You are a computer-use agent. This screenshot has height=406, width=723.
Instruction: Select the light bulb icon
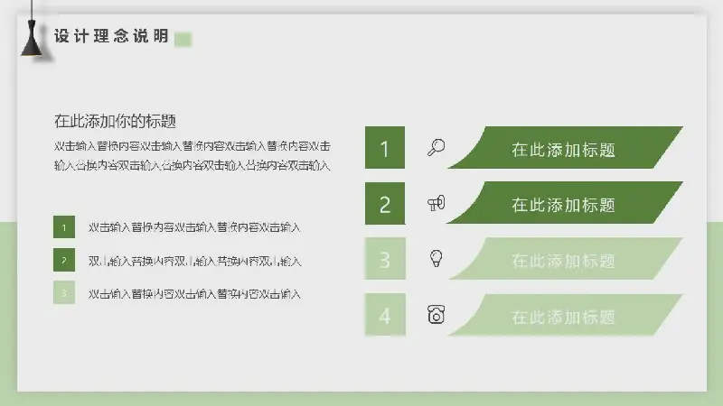[437, 259]
